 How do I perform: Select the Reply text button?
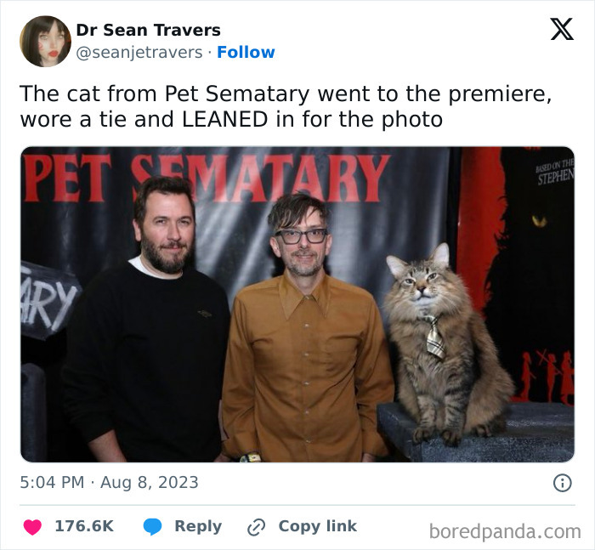tap(198, 526)
